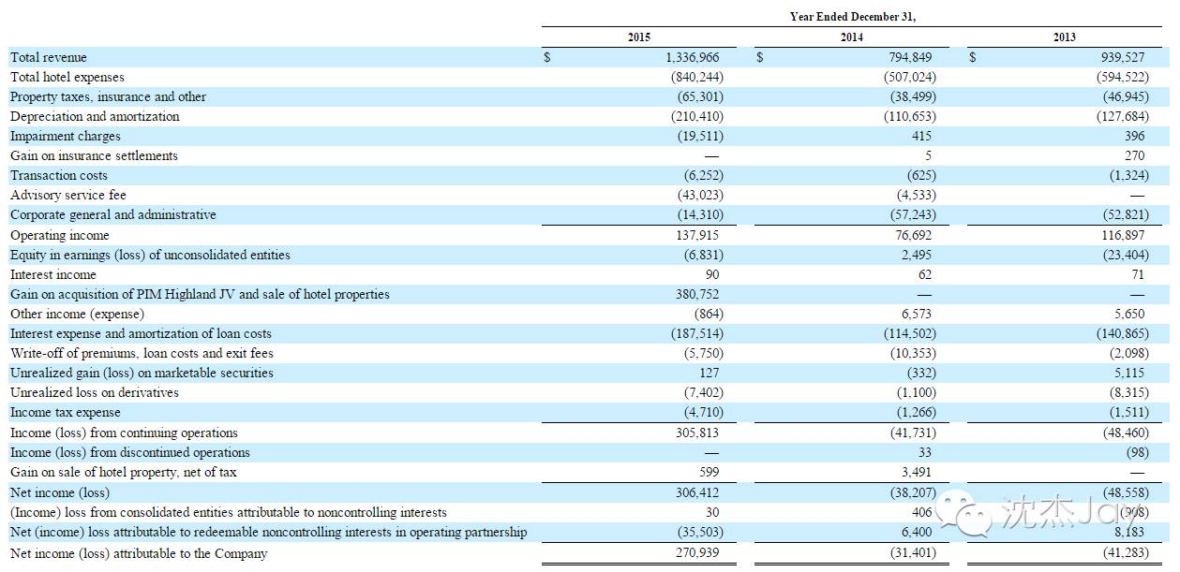Click 'Property taxes, insurance and other' label
The image size is (1180, 572).
[108, 96]
